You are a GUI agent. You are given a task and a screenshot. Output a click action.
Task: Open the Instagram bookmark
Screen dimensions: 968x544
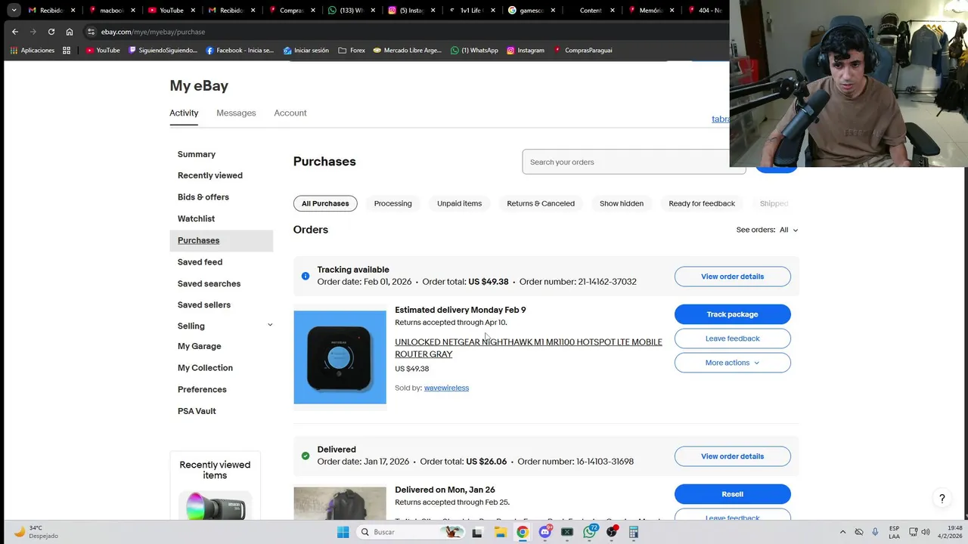[x=526, y=51]
